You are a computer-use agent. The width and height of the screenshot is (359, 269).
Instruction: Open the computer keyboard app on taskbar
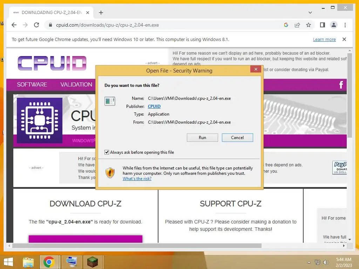pos(71,262)
